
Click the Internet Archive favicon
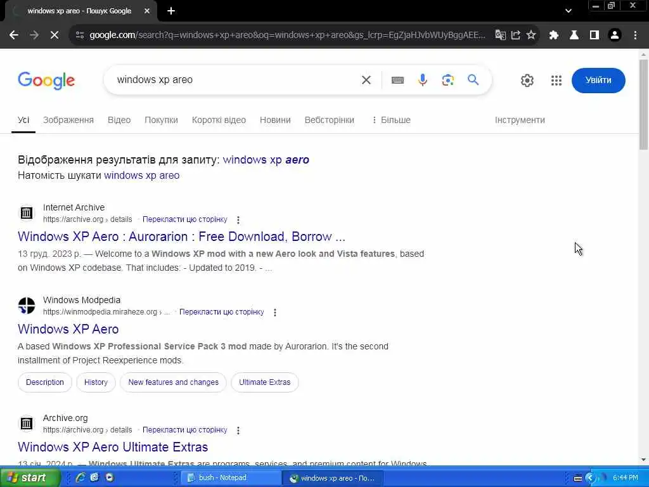(x=27, y=213)
